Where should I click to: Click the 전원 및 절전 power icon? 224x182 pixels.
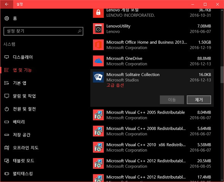(x=6, y=109)
